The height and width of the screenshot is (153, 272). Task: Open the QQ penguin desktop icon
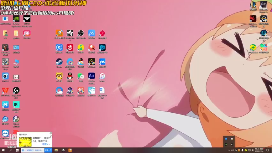70,76
